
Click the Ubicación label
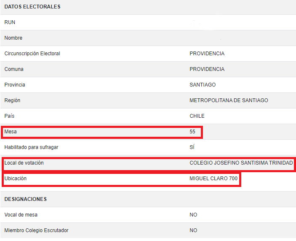coord(16,179)
